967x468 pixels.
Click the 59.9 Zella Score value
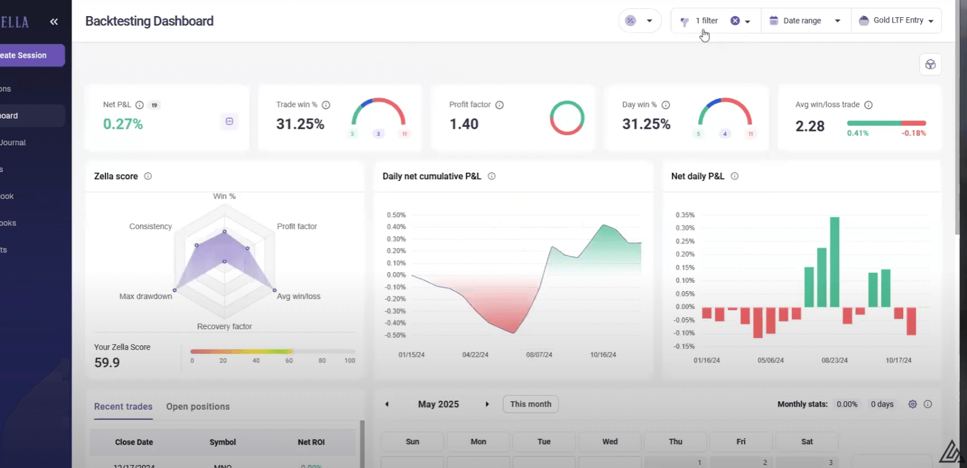107,363
